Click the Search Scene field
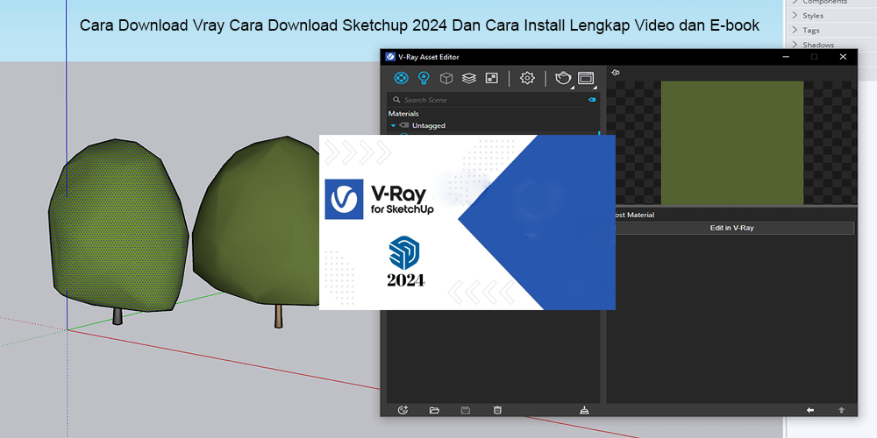Image resolution: width=877 pixels, height=438 pixels. [487, 100]
